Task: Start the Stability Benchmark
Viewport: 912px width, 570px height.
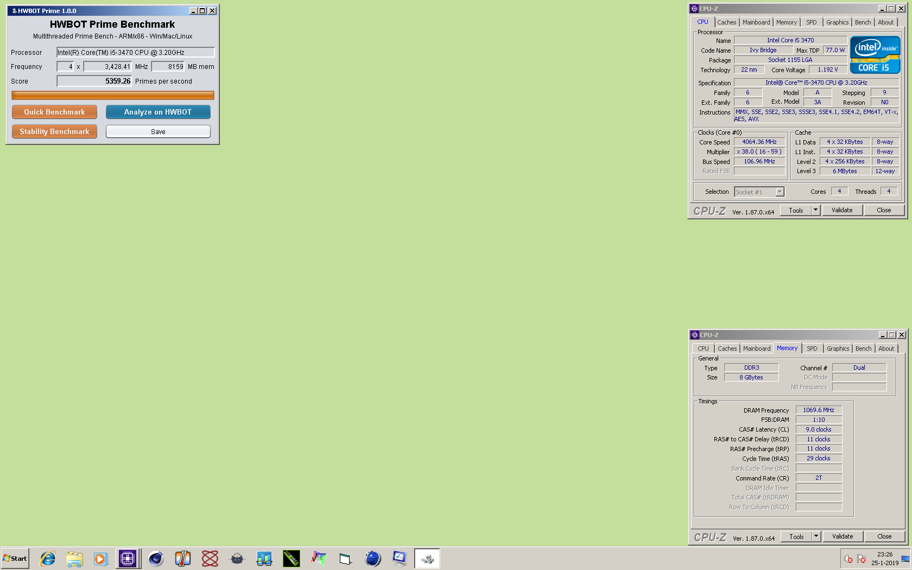Action: coord(54,131)
